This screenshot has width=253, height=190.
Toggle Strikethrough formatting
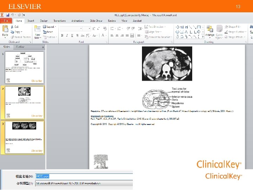pyautogui.click(x=83, y=36)
